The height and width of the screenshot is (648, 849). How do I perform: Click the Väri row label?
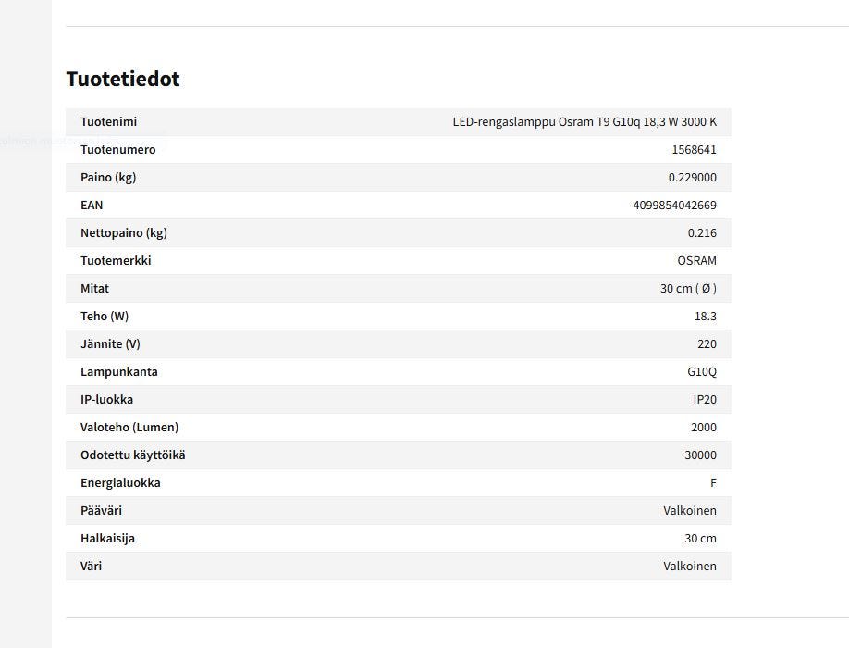coord(91,567)
